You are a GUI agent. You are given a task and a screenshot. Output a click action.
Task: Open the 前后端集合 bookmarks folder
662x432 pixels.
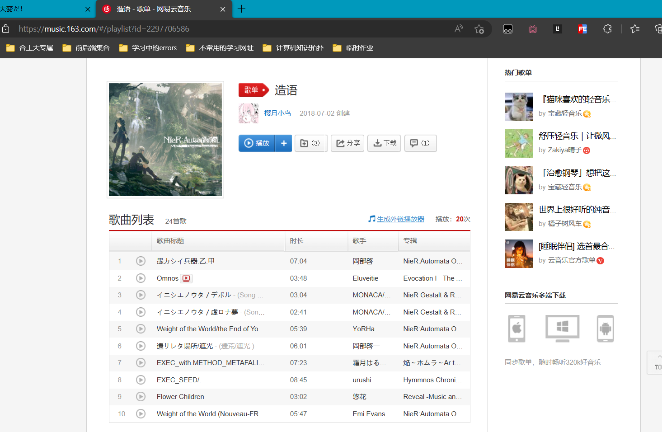click(86, 48)
